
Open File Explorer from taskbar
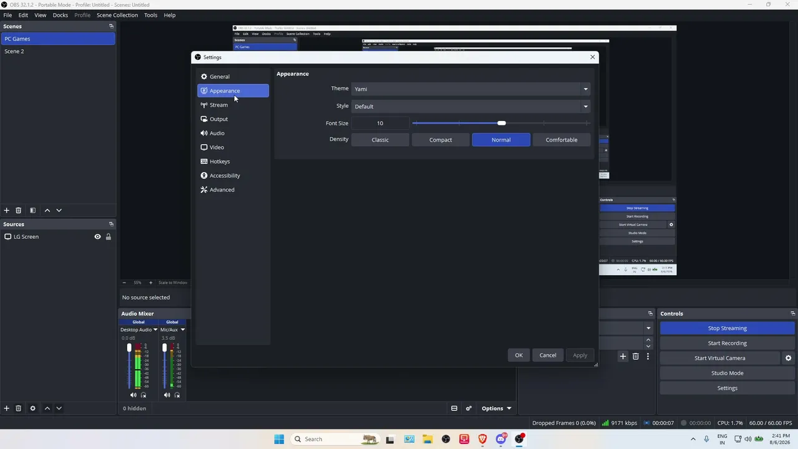coord(427,439)
